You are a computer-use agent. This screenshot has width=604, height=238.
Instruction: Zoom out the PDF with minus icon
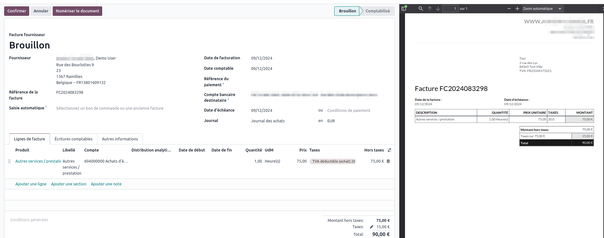[509, 9]
